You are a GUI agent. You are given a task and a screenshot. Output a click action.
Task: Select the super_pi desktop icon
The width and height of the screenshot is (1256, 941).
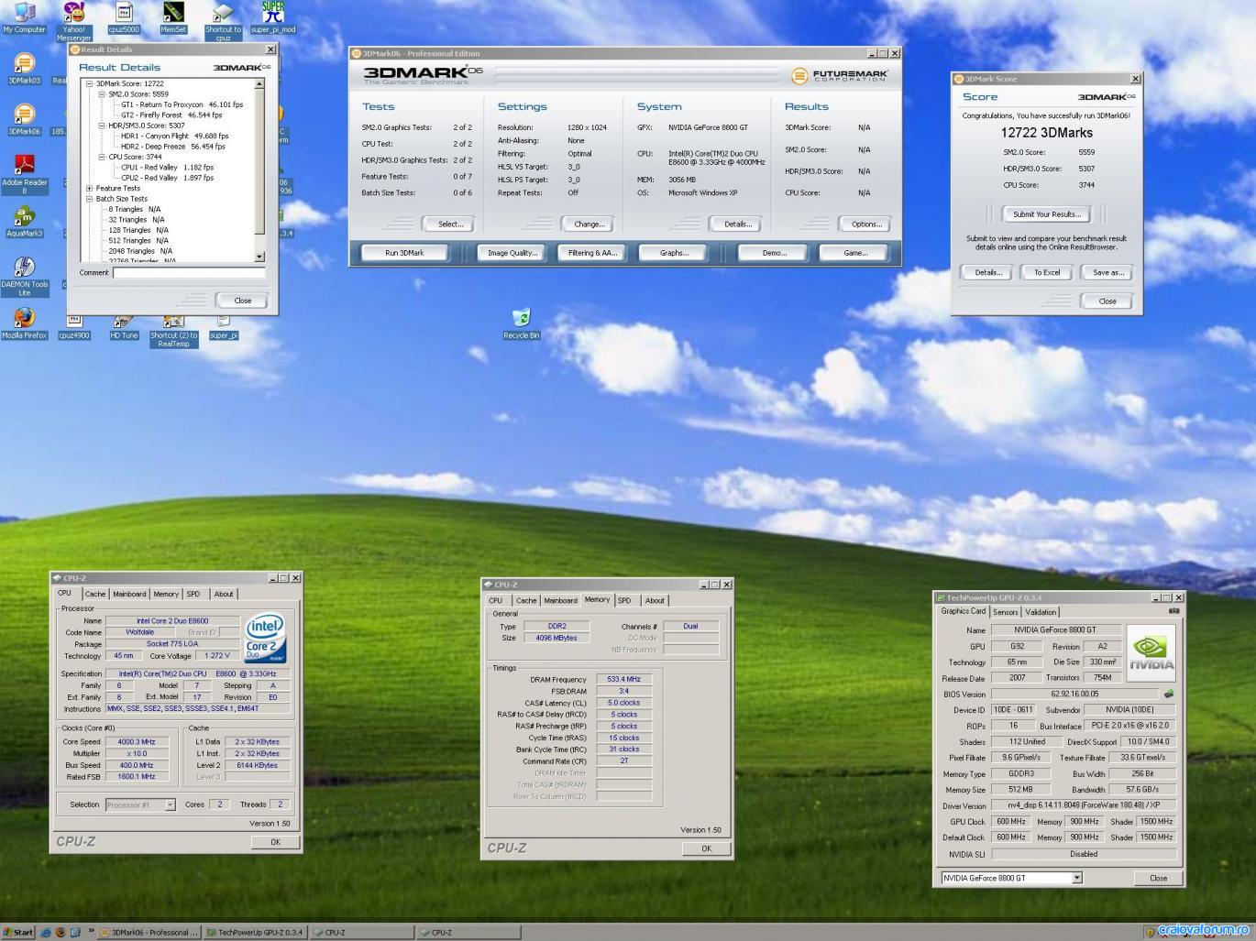pos(224,325)
